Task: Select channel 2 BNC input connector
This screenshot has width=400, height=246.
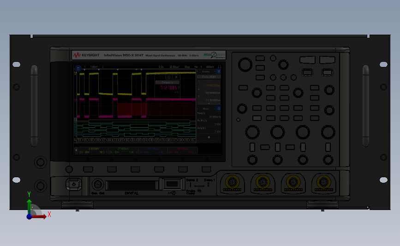Action: pyautogui.click(x=263, y=182)
